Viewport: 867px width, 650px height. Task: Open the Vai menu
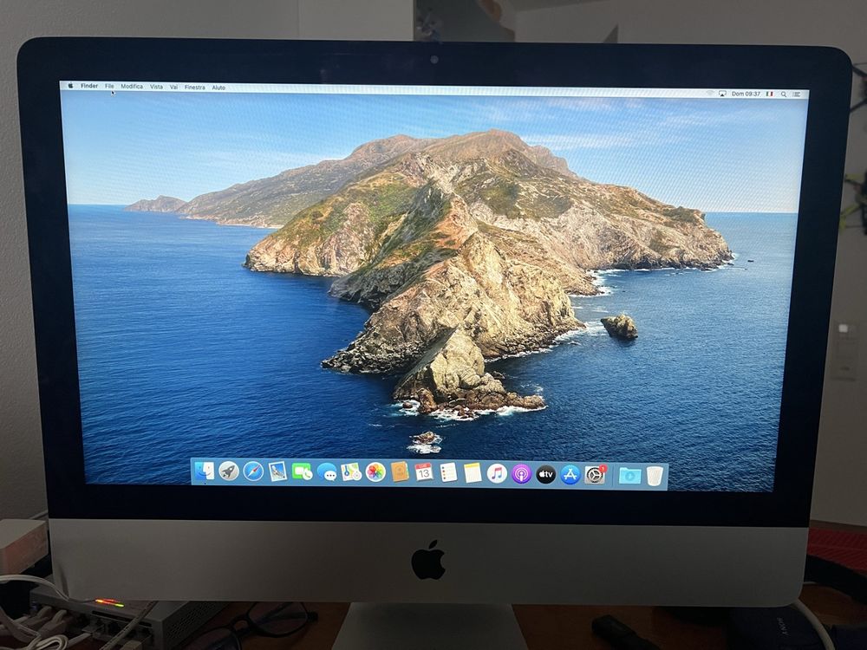point(173,87)
